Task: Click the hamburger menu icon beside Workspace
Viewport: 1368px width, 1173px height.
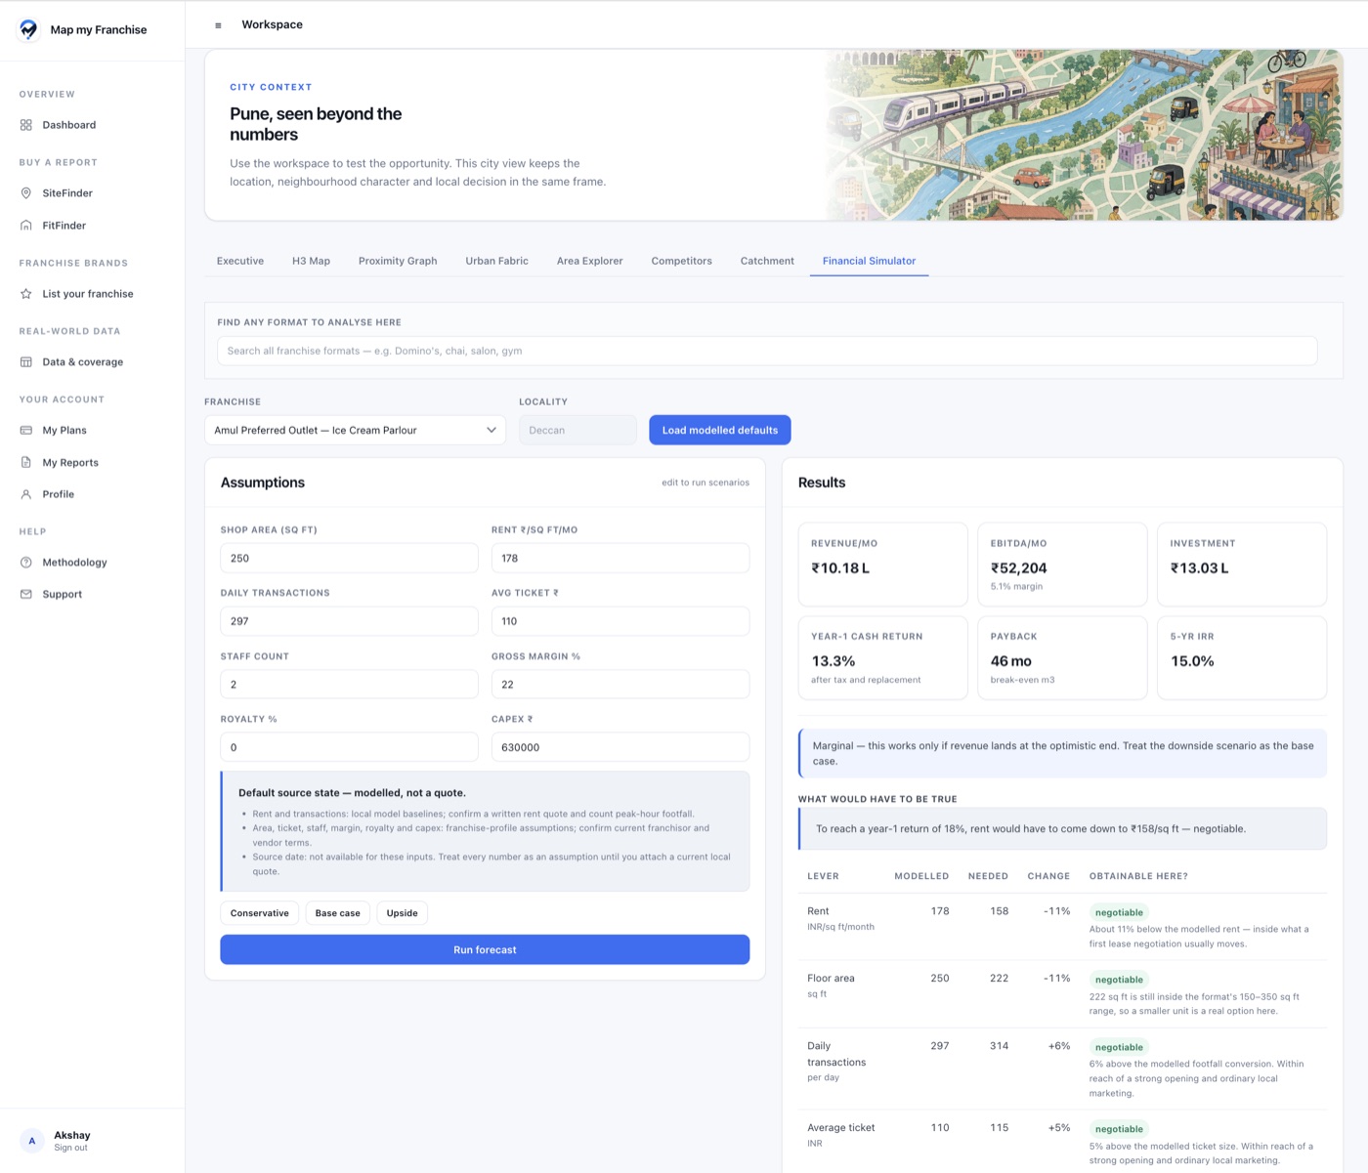Action: [218, 25]
